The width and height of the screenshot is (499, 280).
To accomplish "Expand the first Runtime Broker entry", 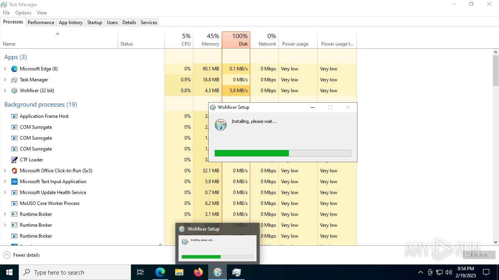I will point(5,214).
